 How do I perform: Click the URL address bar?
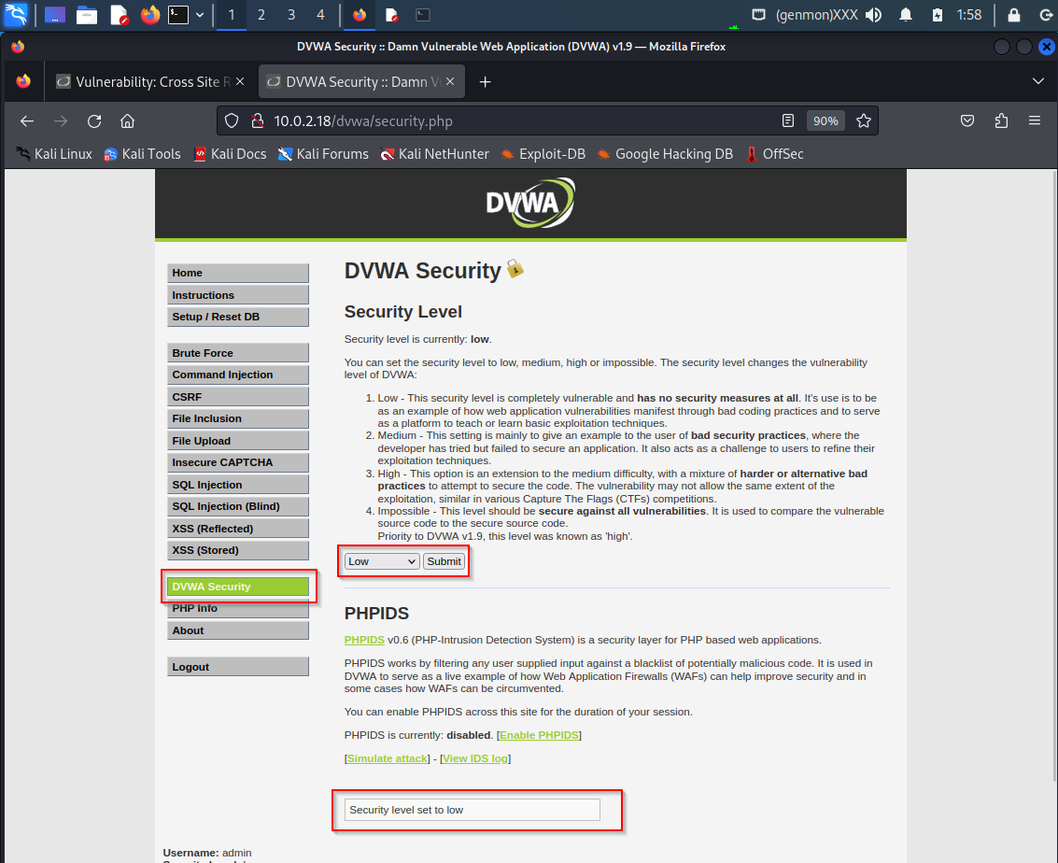tap(519, 120)
